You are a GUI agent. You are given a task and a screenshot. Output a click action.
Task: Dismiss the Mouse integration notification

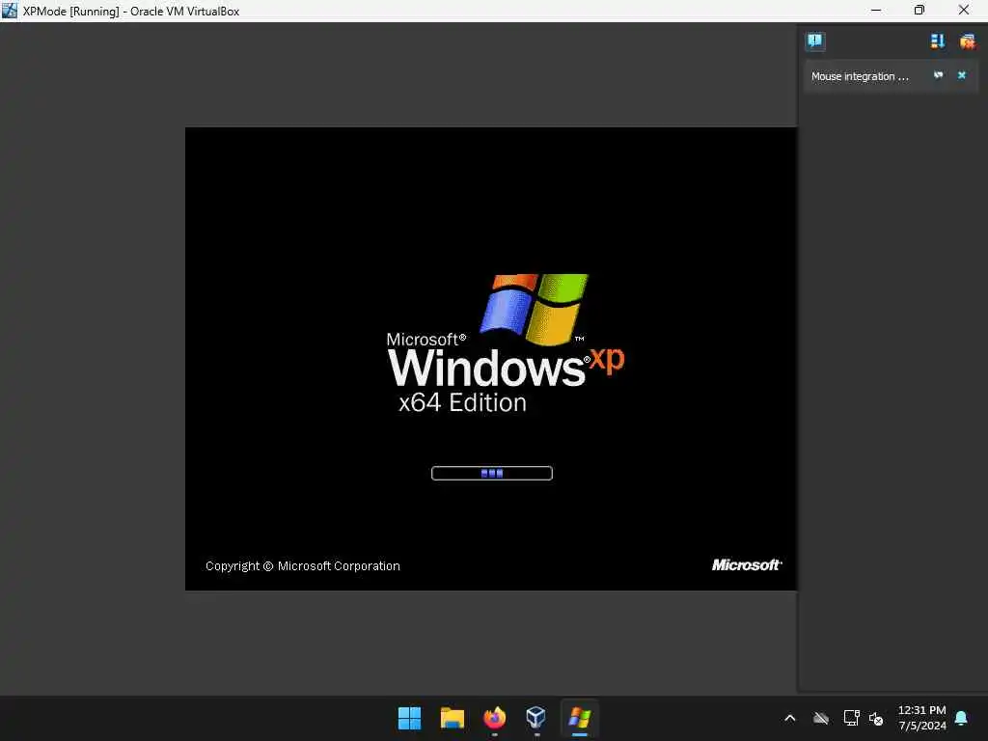click(962, 75)
